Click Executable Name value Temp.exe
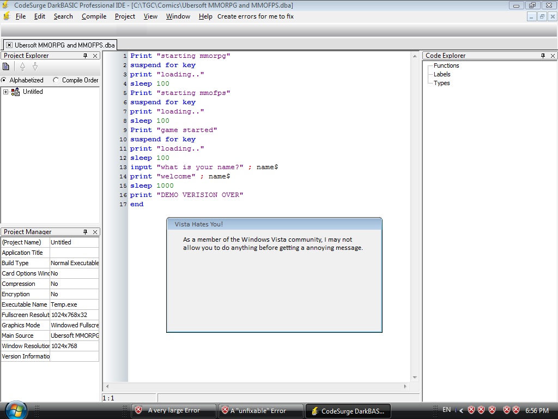 [74, 304]
